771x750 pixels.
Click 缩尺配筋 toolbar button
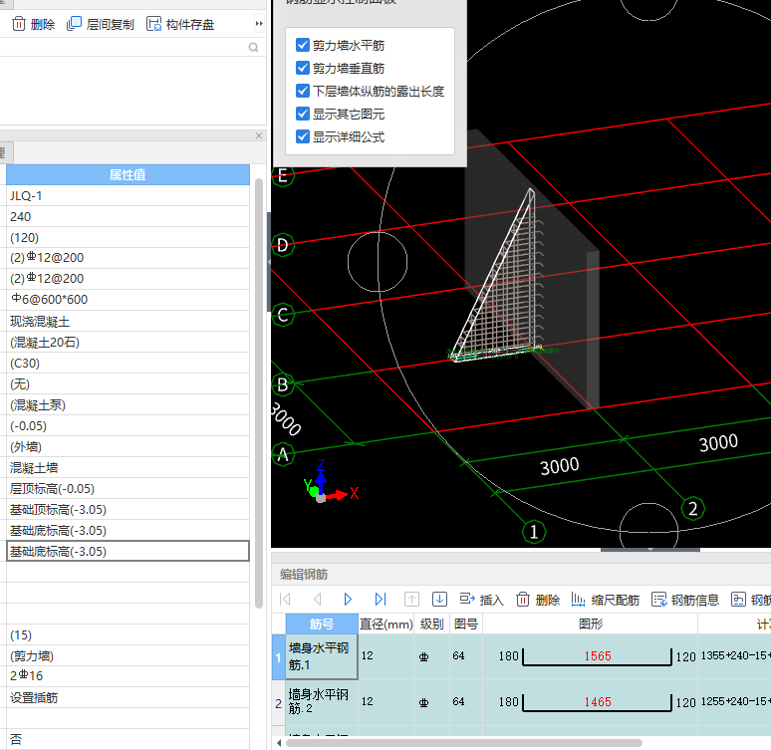coord(606,600)
